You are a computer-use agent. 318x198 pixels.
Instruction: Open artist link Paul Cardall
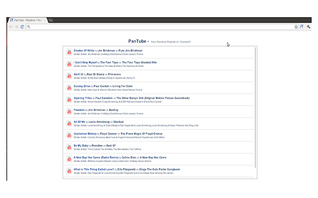pyautogui.click(x=101, y=86)
